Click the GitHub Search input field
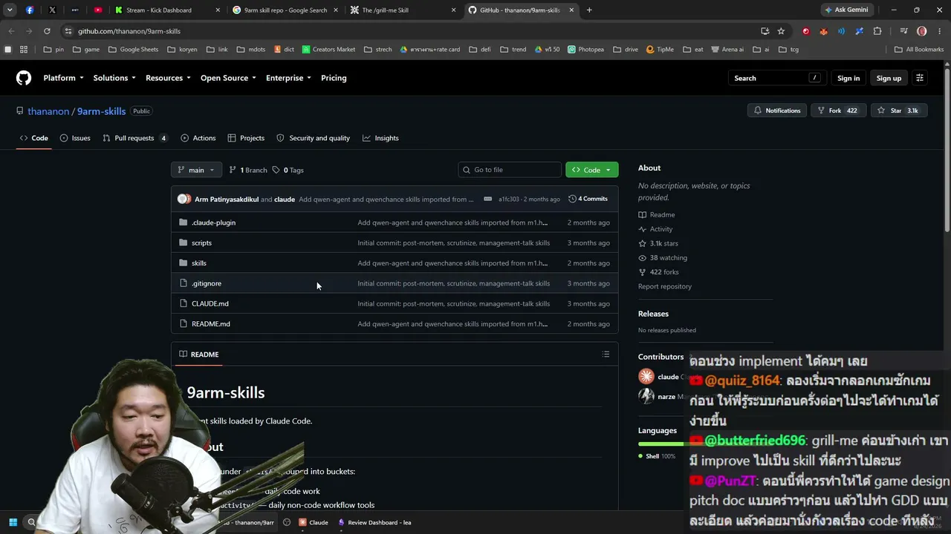 pyautogui.click(x=776, y=78)
